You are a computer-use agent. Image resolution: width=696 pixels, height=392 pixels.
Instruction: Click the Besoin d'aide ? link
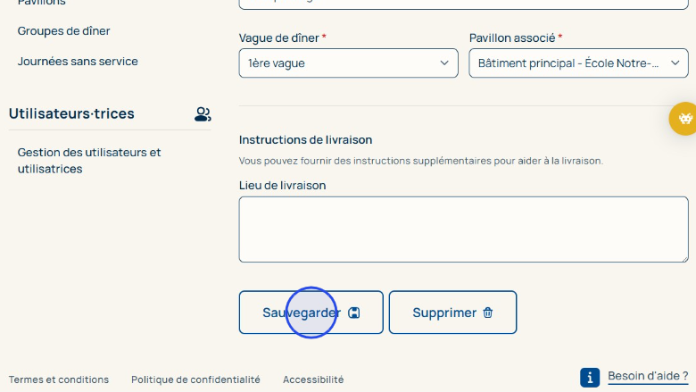pyautogui.click(x=648, y=376)
